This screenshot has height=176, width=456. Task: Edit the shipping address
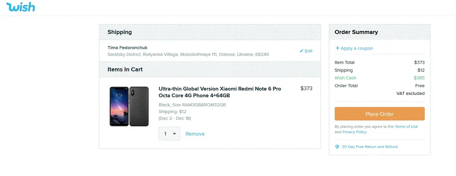point(308,51)
